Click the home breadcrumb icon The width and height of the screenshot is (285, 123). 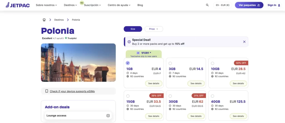pyautogui.click(x=44, y=20)
